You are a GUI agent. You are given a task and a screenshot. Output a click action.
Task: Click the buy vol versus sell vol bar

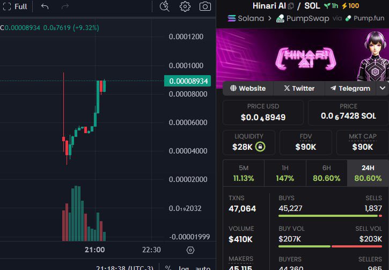[x=330, y=246]
